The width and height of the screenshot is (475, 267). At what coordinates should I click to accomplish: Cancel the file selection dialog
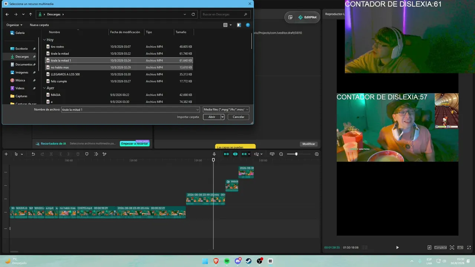point(238,117)
